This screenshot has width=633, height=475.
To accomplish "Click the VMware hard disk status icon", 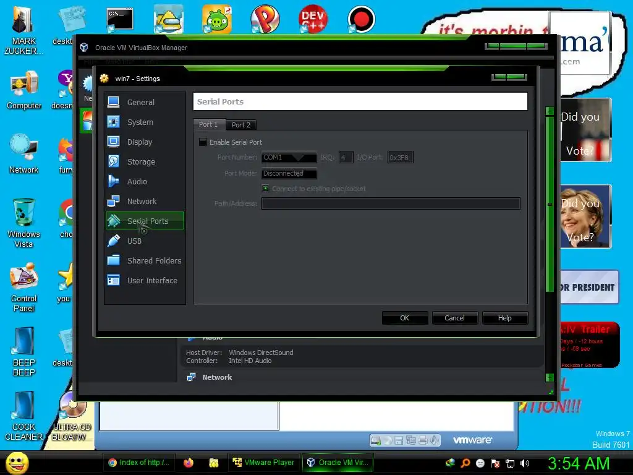I will click(375, 440).
